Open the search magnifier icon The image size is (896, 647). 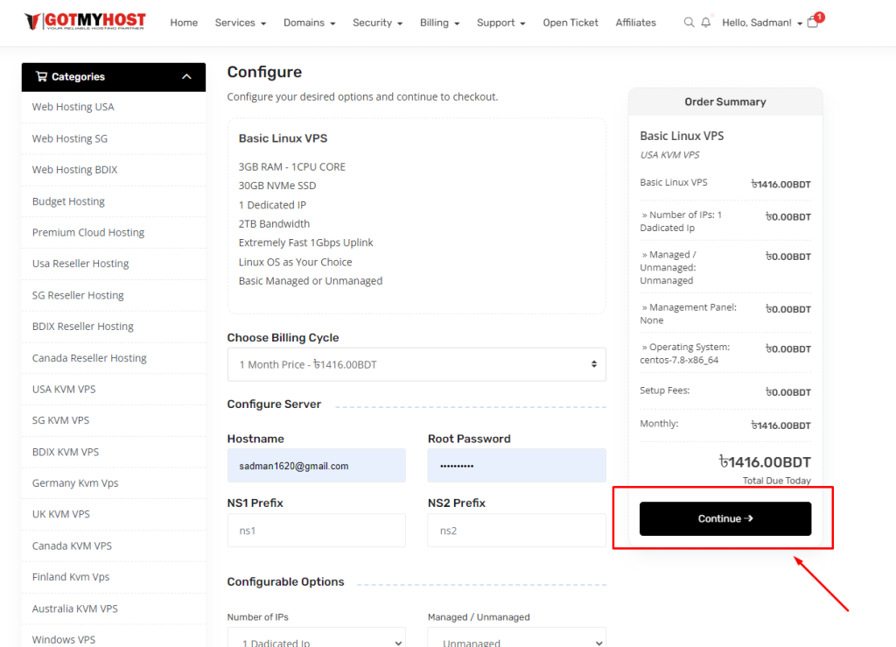pyautogui.click(x=689, y=23)
